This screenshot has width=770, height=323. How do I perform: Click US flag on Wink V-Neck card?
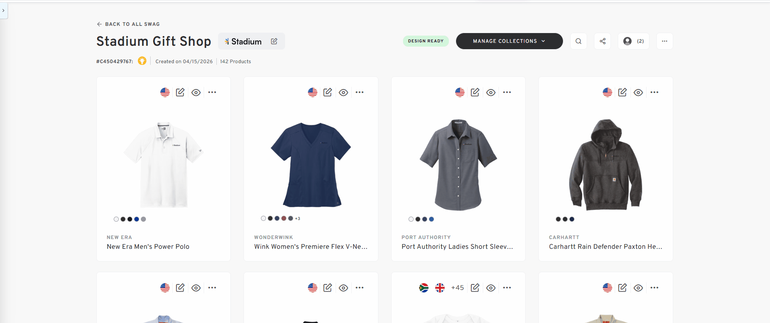point(313,92)
